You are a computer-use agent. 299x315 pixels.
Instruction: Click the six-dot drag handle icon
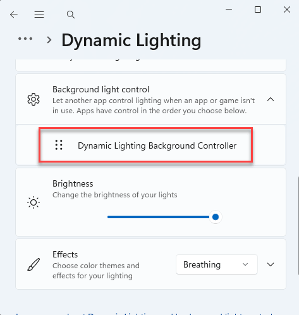click(x=59, y=145)
